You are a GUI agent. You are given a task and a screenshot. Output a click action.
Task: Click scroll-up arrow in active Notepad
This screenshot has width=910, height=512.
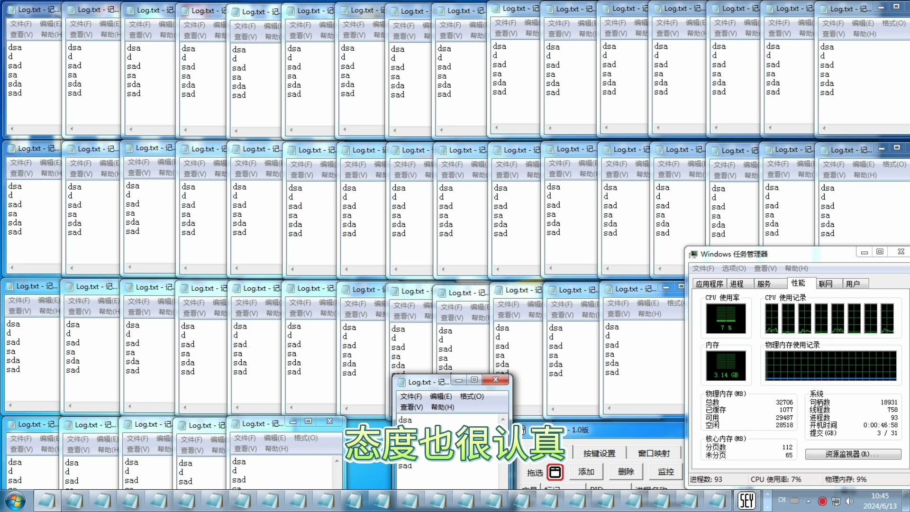pos(503,420)
